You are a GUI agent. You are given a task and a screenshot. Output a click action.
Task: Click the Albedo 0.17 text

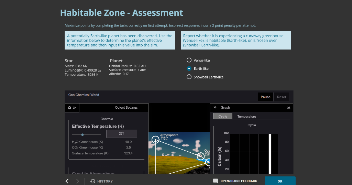pos(119,74)
